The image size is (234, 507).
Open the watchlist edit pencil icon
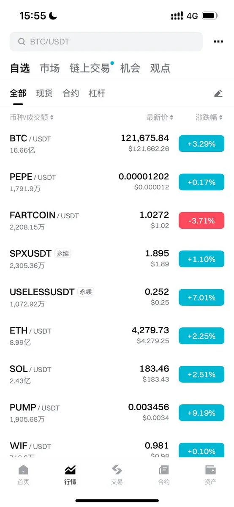point(218,93)
